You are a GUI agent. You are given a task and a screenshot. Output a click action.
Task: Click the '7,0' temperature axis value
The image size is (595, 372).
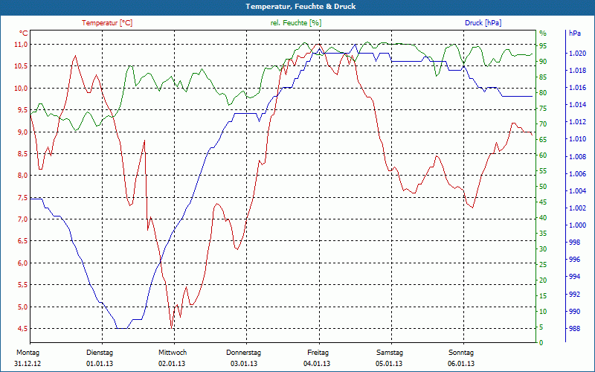coord(22,219)
